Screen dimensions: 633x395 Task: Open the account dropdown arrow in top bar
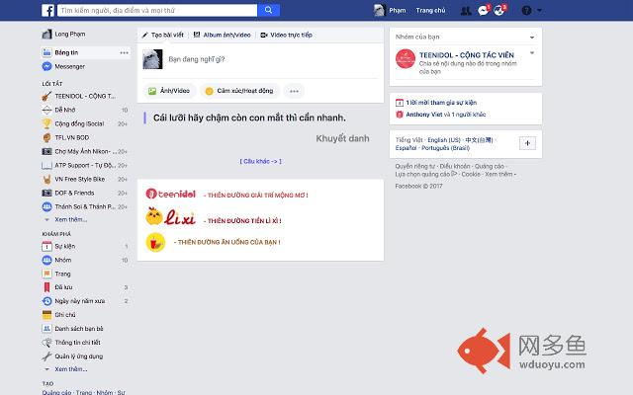[539, 11]
